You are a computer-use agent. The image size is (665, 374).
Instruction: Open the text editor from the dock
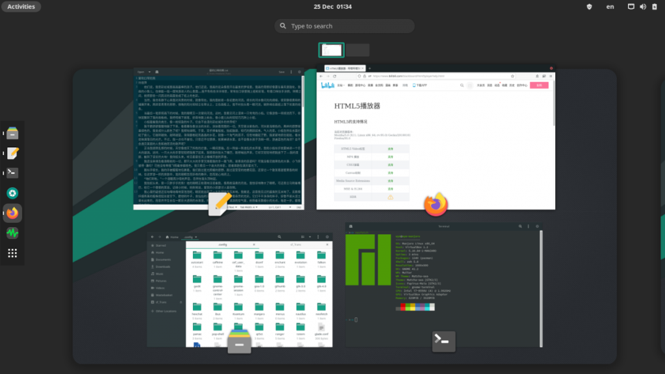tap(12, 153)
